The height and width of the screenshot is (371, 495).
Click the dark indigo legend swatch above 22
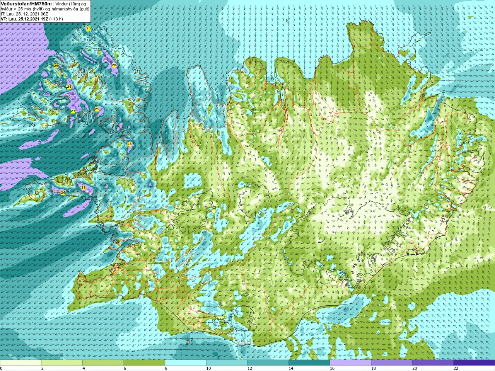click(x=474, y=363)
